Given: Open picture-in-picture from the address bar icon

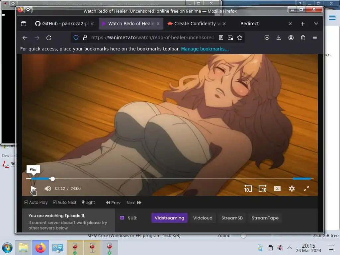Looking at the screenshot, I should point(230,38).
